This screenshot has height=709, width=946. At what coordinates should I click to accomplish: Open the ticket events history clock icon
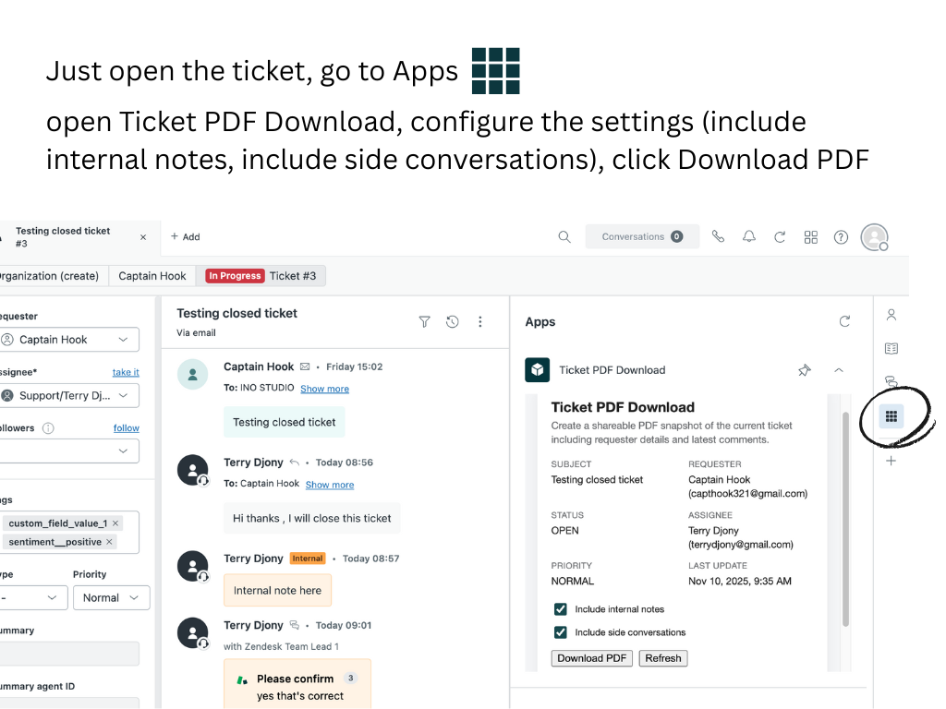[x=452, y=321]
